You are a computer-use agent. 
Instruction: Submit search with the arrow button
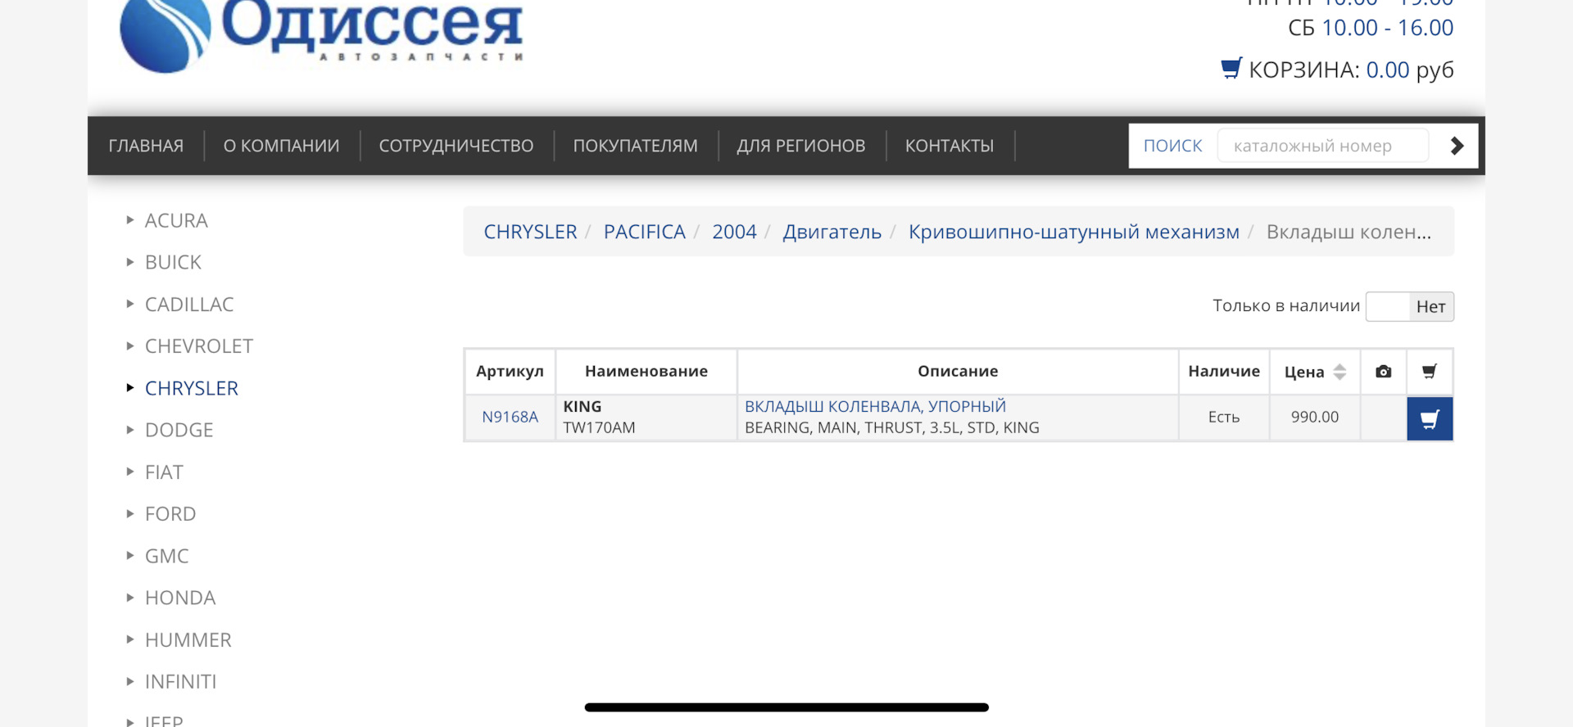coord(1456,146)
